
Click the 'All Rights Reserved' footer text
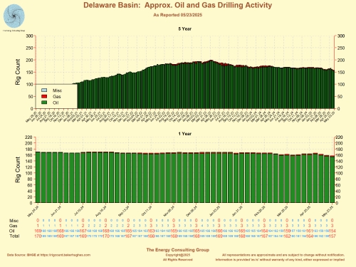(178, 260)
